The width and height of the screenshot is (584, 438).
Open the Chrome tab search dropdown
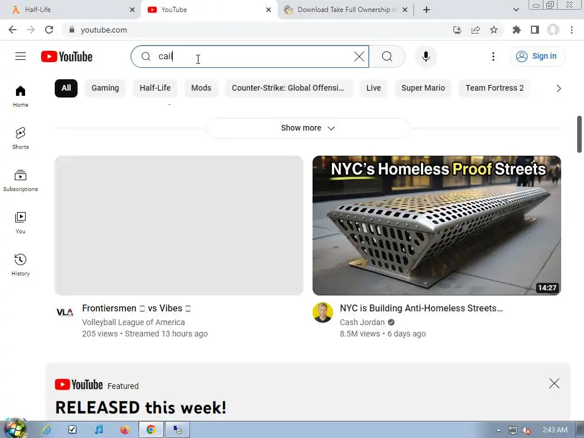coord(516,10)
